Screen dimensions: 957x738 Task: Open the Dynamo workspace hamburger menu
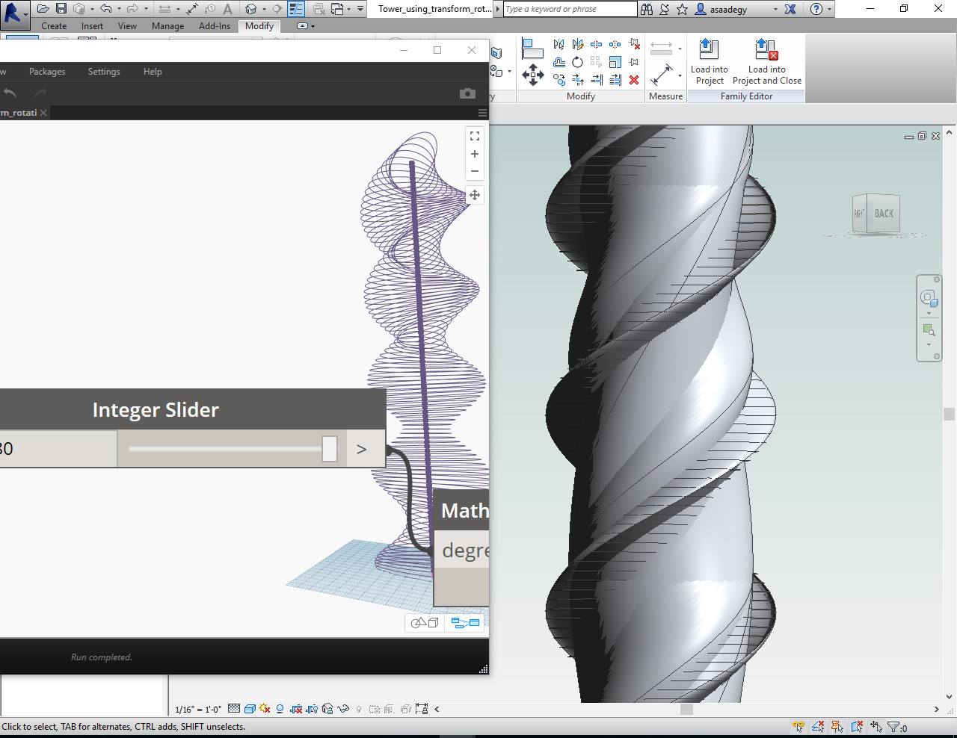pyautogui.click(x=481, y=112)
